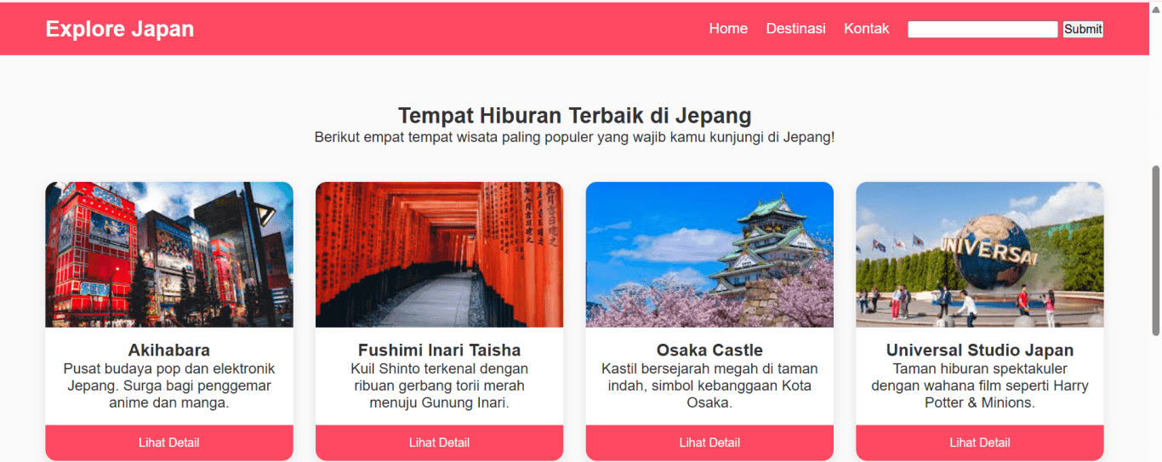Open the Akihabara city photo
Image resolution: width=1162 pixels, height=462 pixels.
(169, 254)
